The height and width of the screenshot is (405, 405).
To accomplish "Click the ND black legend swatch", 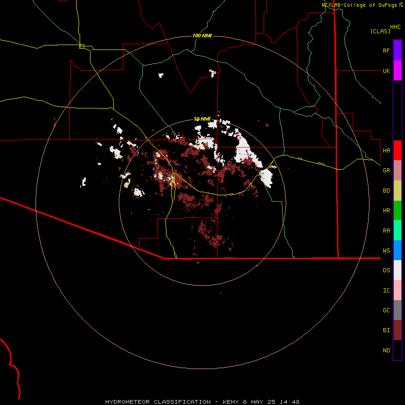I will [397, 350].
